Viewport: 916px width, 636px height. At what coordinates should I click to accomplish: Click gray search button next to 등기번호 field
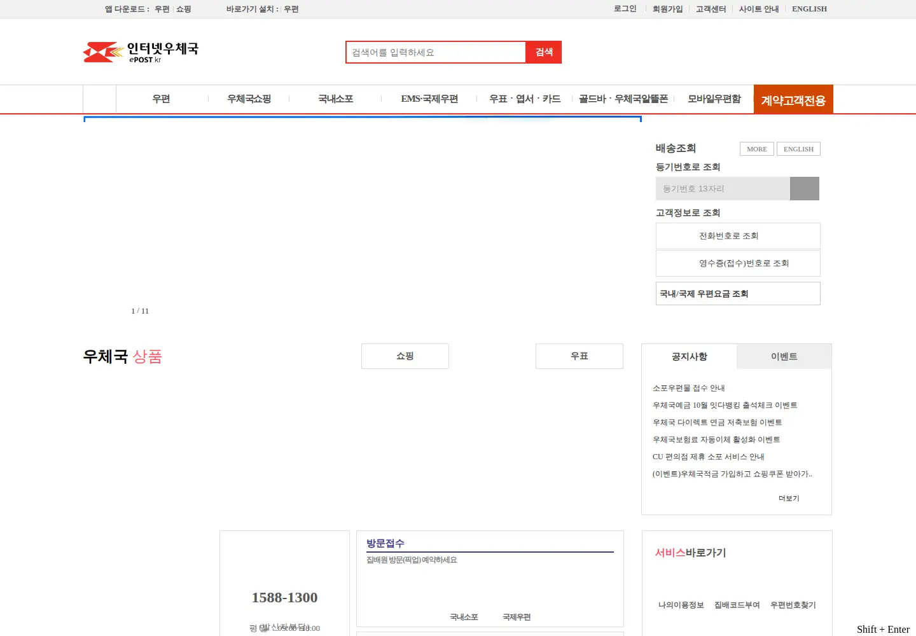[x=805, y=188]
